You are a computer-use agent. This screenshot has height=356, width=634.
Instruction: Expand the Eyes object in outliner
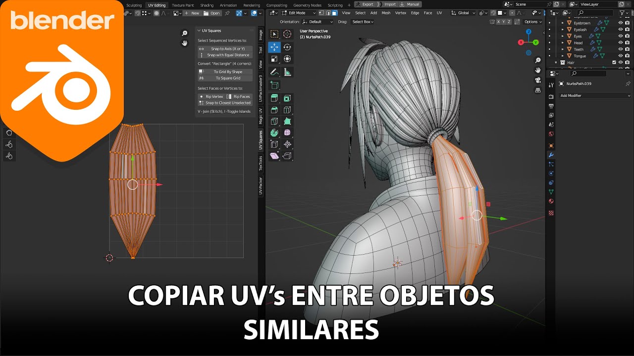[563, 36]
